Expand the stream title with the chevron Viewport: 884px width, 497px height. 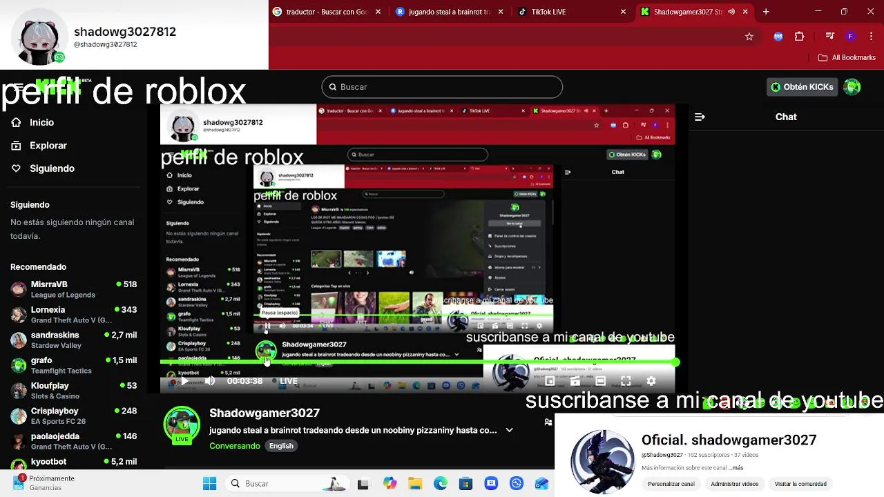pos(509,430)
